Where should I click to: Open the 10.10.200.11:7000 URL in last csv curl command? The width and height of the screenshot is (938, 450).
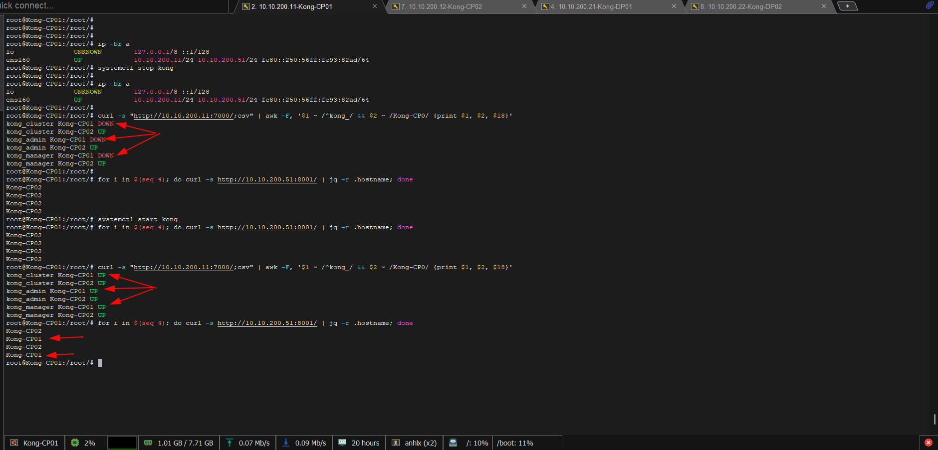tap(184, 267)
